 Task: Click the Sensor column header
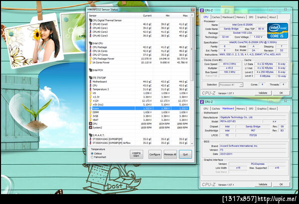(x=93, y=15)
